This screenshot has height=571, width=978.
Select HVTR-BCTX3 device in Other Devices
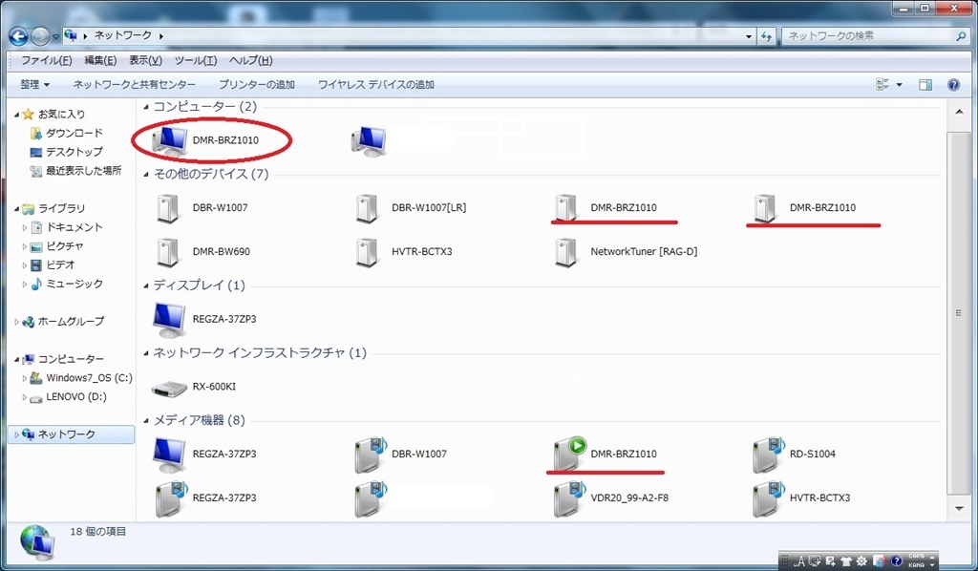coord(367,252)
